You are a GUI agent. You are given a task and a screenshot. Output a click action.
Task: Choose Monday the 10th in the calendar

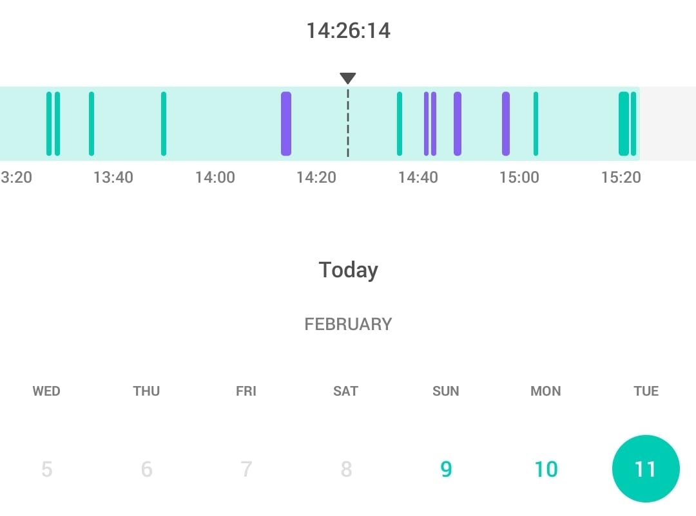(x=546, y=469)
